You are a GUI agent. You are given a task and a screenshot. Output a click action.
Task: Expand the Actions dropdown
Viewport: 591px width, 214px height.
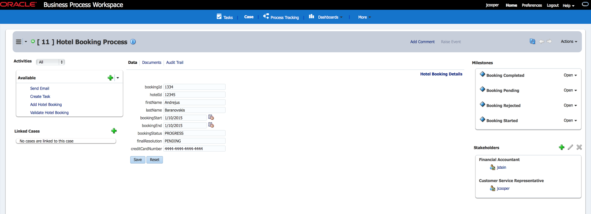click(x=569, y=42)
